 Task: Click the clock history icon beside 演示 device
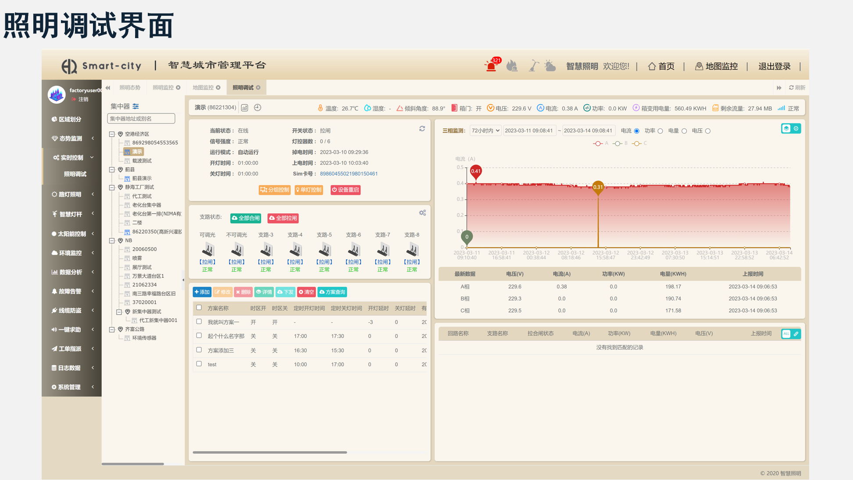point(257,108)
